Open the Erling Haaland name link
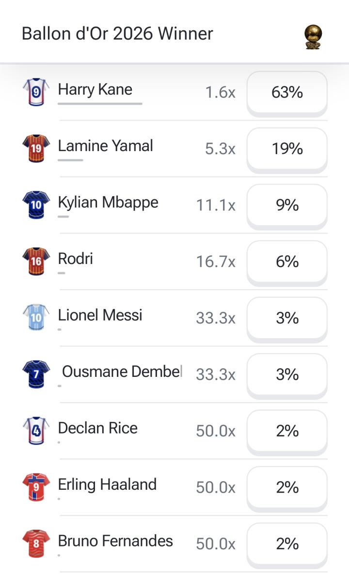This screenshot has height=575, width=349. click(107, 485)
